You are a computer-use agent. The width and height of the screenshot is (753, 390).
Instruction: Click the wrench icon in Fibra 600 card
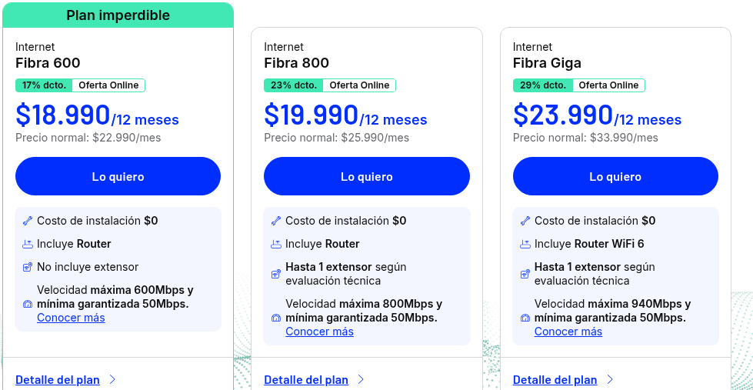(28, 221)
